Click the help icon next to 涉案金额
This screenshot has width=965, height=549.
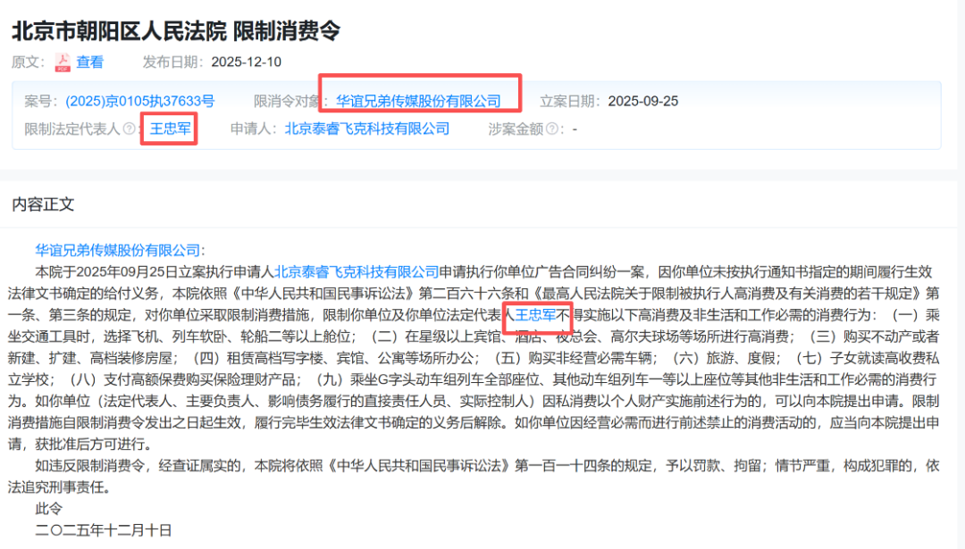tap(552, 129)
